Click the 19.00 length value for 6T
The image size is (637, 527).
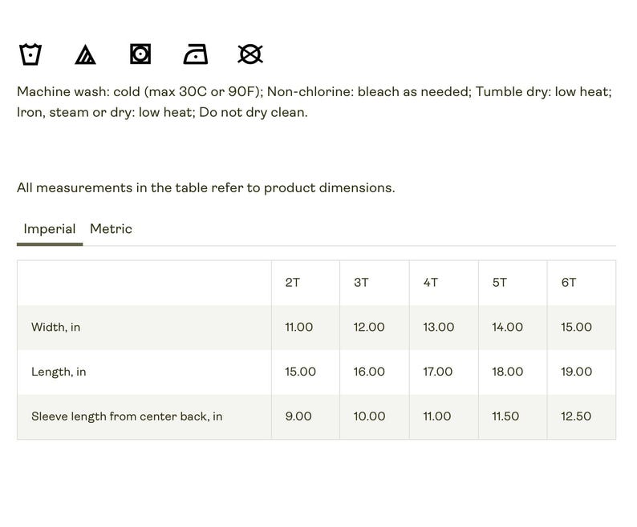tap(577, 372)
